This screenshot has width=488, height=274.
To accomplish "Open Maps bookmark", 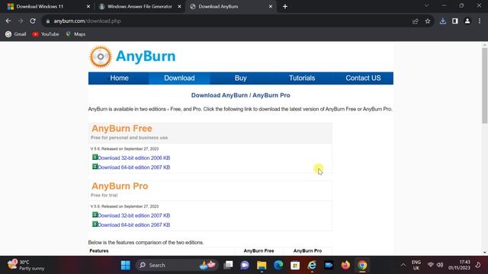I will 75,34.
